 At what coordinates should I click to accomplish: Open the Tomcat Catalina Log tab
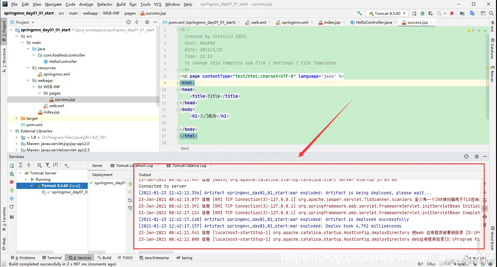[189, 166]
